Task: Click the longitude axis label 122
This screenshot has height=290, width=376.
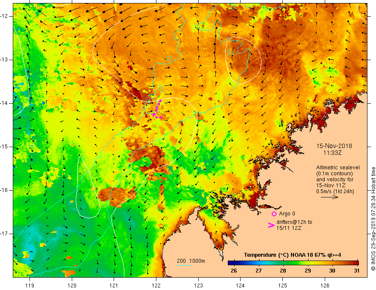Action: [x=156, y=285]
